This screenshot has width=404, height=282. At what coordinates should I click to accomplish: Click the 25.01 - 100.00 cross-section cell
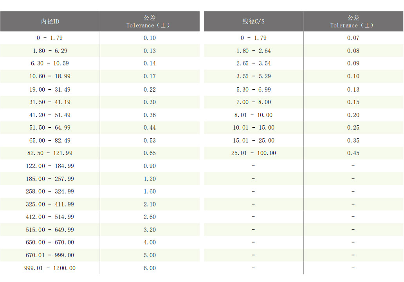[253, 153]
